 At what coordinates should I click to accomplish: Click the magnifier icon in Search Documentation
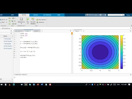click(123, 15)
